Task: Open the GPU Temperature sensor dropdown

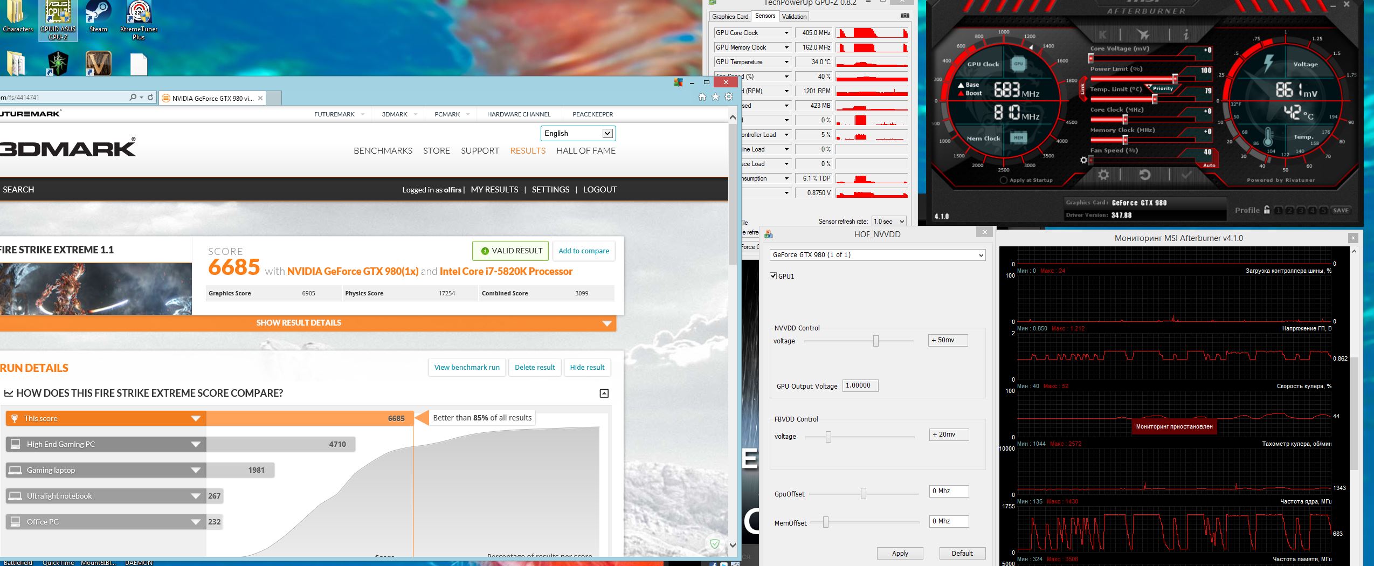Action: (786, 62)
